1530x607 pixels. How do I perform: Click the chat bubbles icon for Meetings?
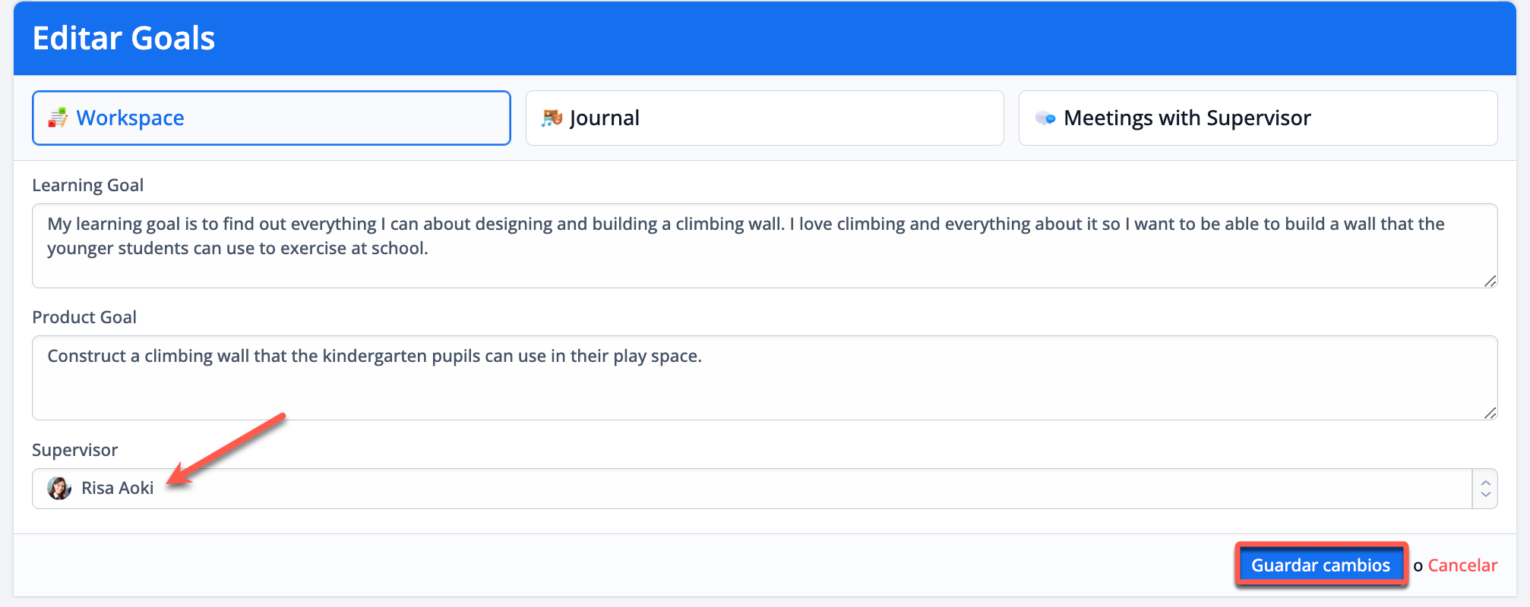coord(1045,118)
